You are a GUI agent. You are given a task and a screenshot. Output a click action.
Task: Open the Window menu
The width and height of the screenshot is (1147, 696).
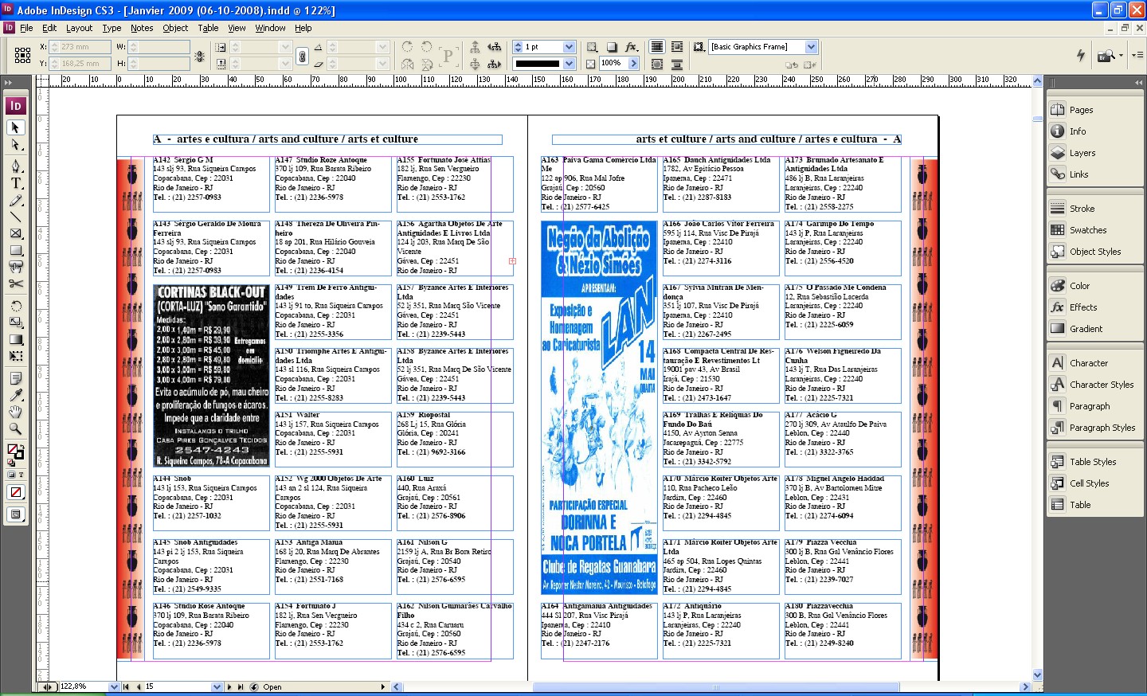coord(270,28)
